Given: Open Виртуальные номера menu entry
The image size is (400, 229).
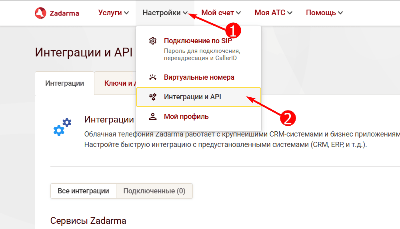Looking at the screenshot, I should pos(199,77).
